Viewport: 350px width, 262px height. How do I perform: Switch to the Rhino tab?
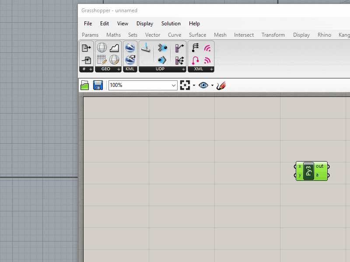(324, 35)
